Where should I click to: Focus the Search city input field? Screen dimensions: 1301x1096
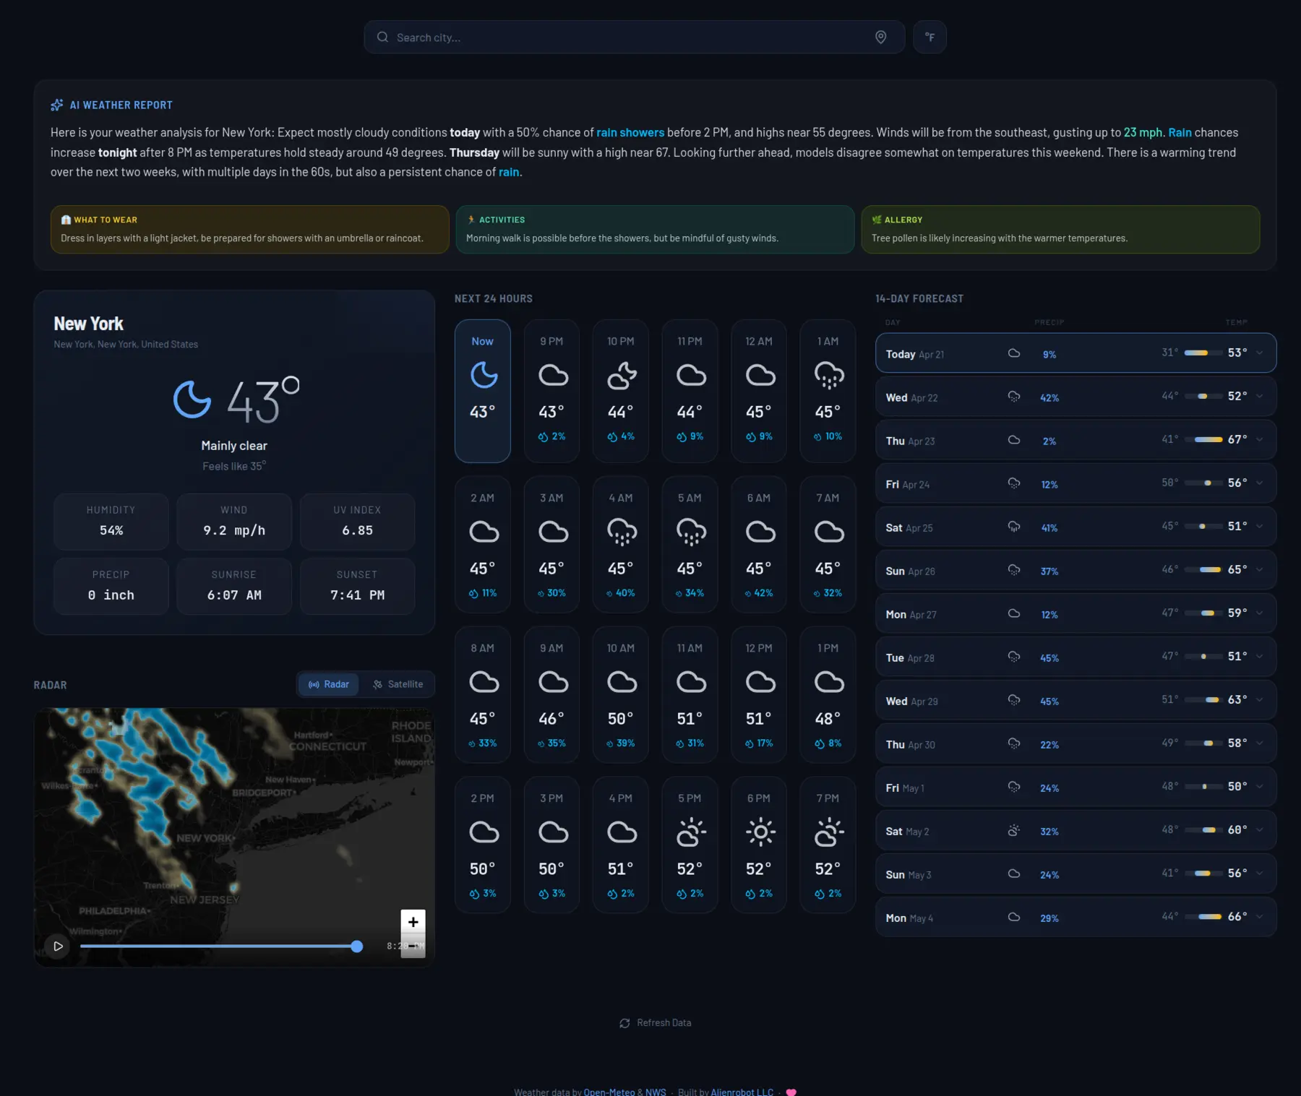[634, 37]
